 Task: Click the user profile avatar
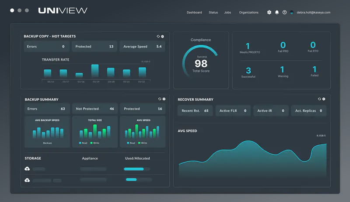292,12
